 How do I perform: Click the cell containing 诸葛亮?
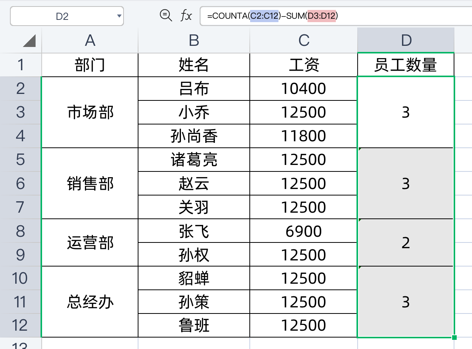tap(194, 160)
